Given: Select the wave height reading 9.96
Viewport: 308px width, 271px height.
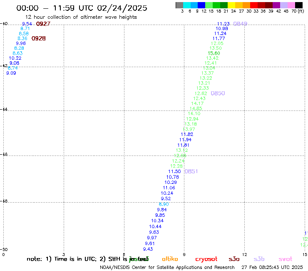Looking at the screenshot, I should [x=21, y=43].
